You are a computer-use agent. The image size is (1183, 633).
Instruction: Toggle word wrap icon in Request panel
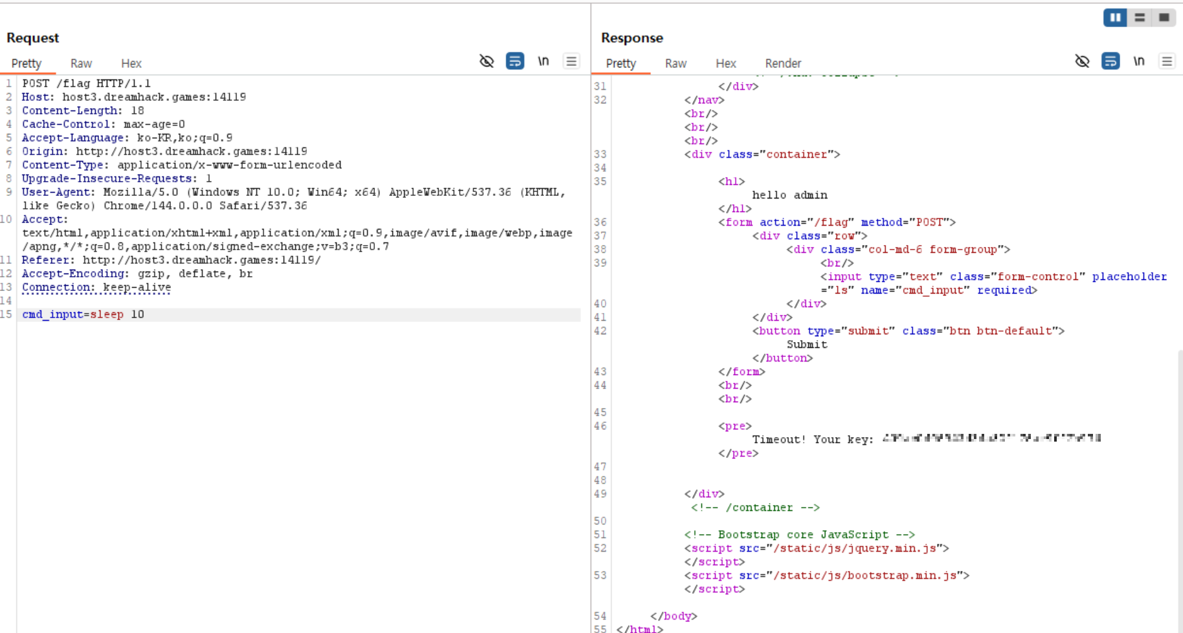(515, 61)
